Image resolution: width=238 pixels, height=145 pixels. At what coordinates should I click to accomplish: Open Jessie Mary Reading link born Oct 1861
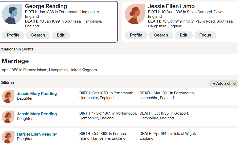pos(37,114)
